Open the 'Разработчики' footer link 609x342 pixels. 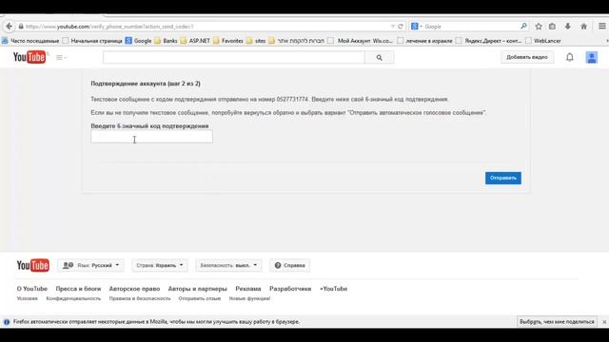point(290,289)
